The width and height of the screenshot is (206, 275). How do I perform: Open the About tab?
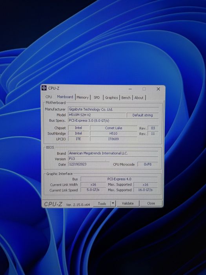pos(139,98)
